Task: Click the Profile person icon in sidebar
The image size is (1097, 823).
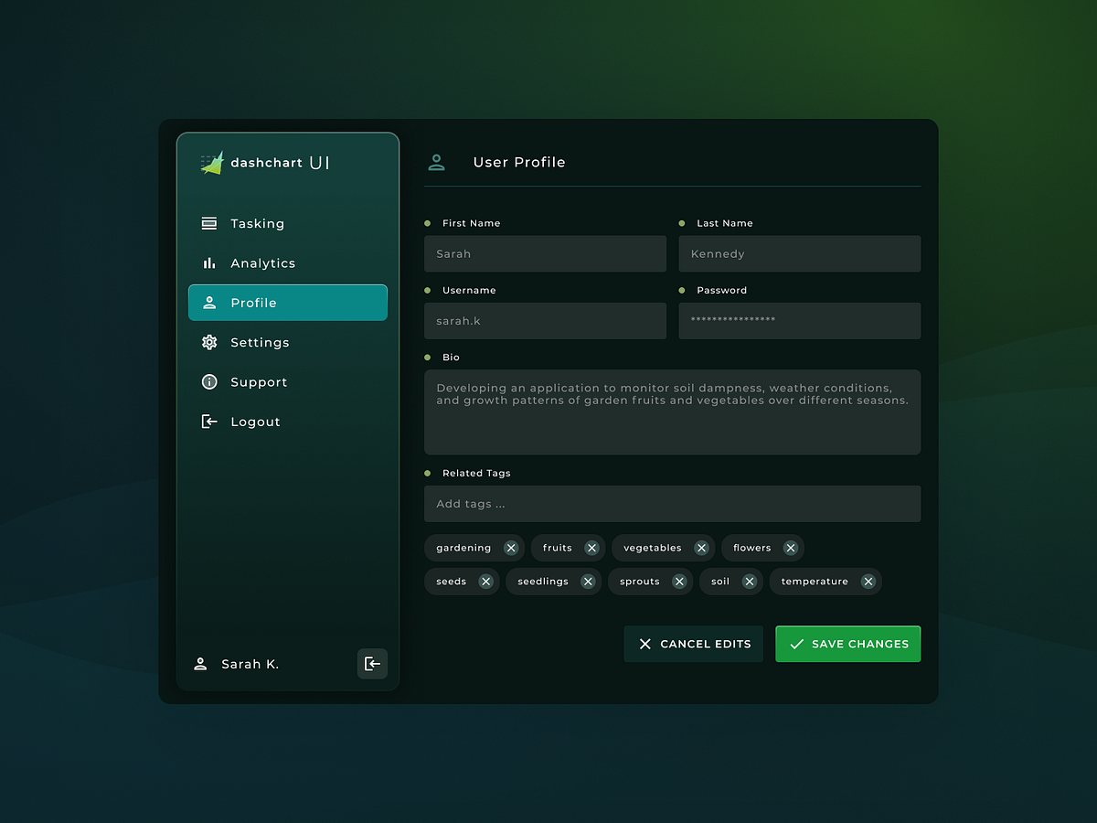Action: tap(208, 303)
